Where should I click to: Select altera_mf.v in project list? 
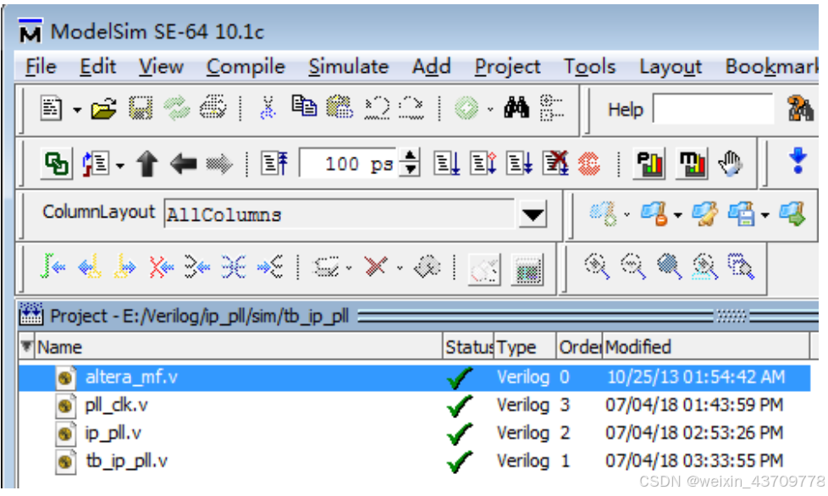415,378
